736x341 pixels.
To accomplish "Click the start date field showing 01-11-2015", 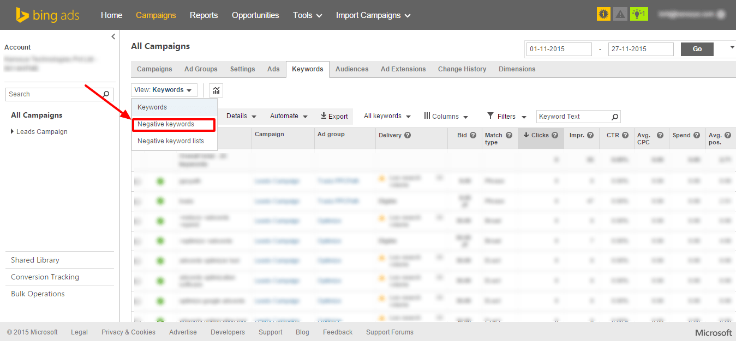I will click(x=558, y=48).
